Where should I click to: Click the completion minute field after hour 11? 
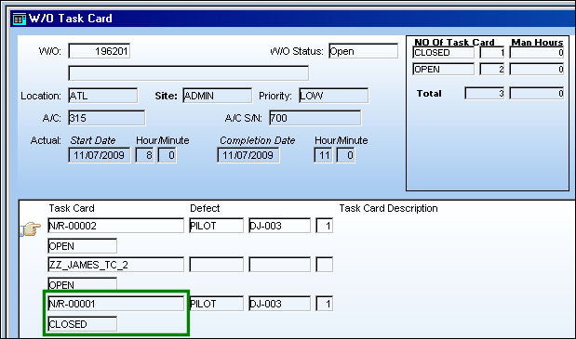[x=345, y=155]
